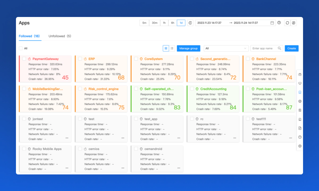Select the 6h time range
Viewport: 319px width, 191px height.
173,23
